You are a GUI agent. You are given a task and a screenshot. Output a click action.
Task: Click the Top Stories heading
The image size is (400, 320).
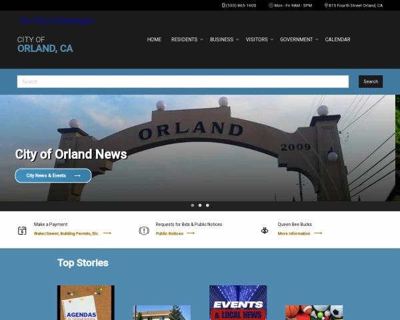[83, 263]
